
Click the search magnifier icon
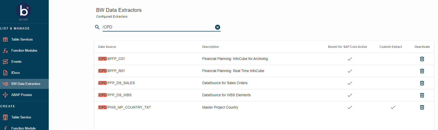pyautogui.click(x=97, y=27)
